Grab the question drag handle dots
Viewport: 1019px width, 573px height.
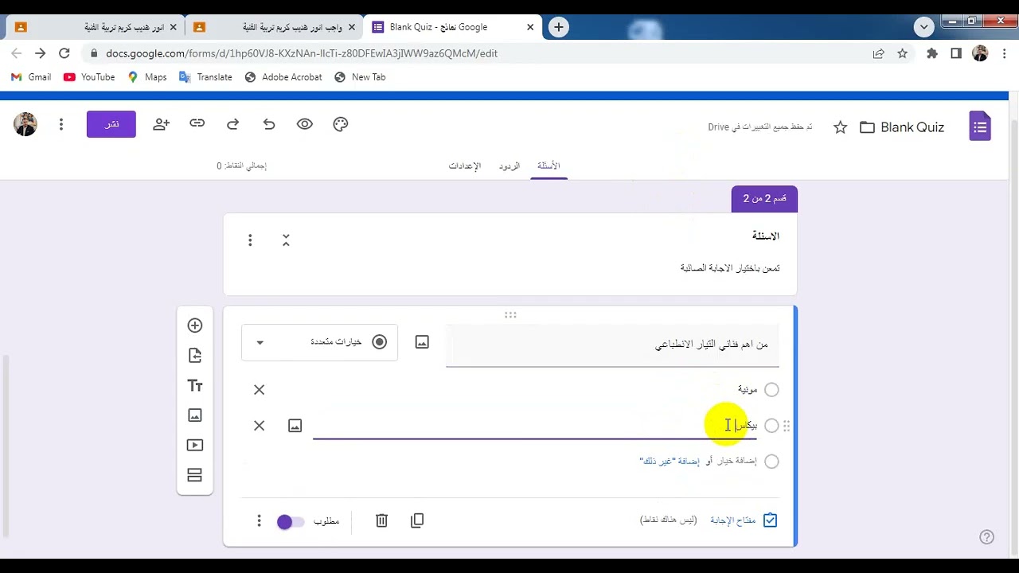coord(510,315)
